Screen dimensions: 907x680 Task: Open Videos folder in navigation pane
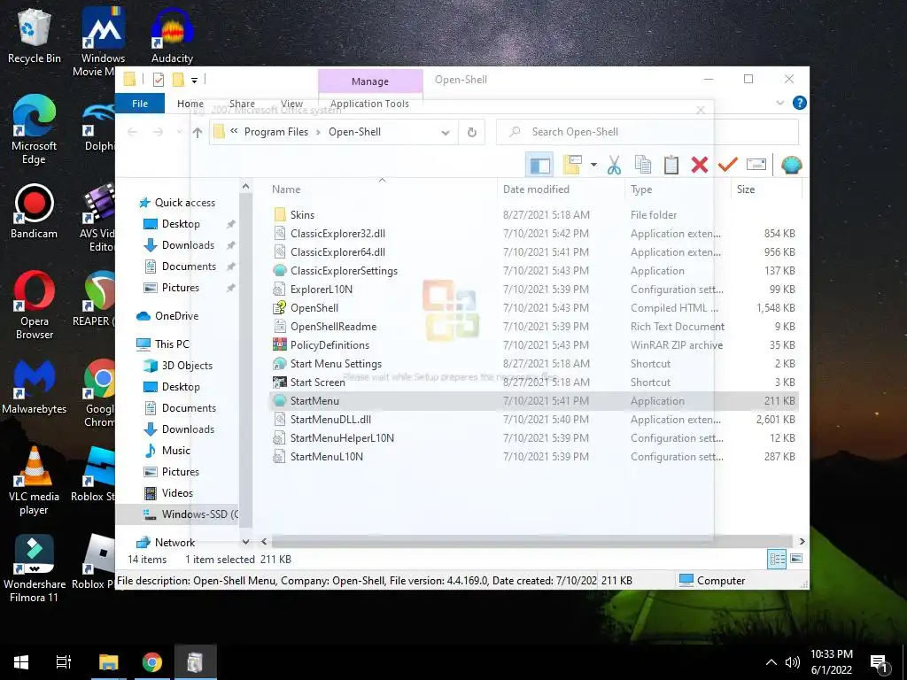pyautogui.click(x=177, y=492)
